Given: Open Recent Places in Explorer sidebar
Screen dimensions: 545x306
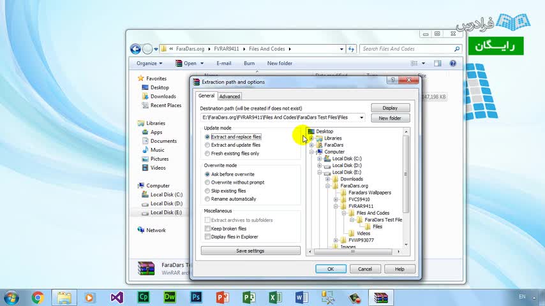Looking at the screenshot, I should pos(166,105).
